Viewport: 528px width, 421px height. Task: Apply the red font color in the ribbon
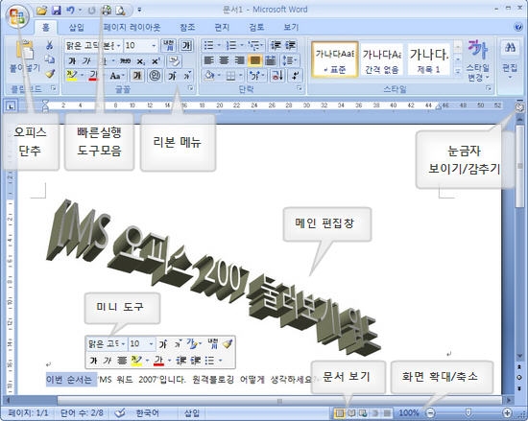pyautogui.click(x=93, y=76)
